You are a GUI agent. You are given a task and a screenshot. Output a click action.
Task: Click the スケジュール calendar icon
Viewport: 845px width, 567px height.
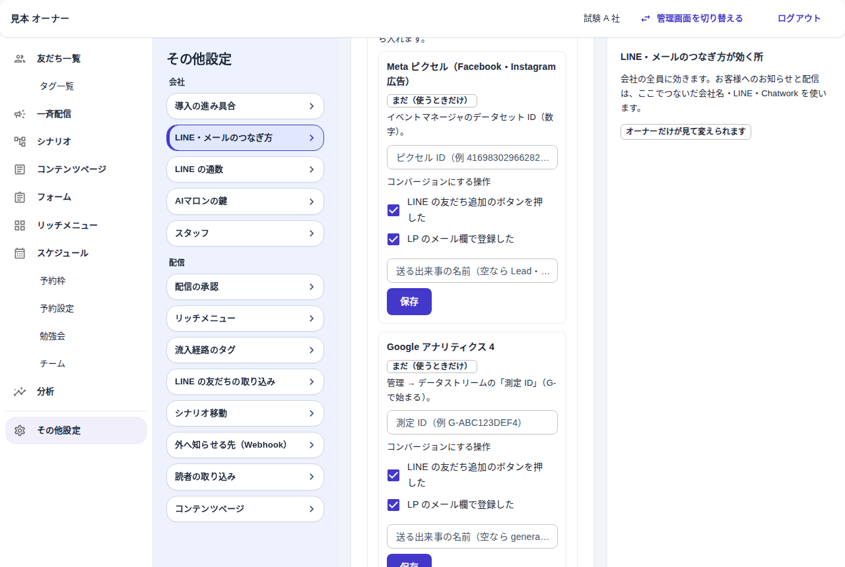click(x=20, y=253)
